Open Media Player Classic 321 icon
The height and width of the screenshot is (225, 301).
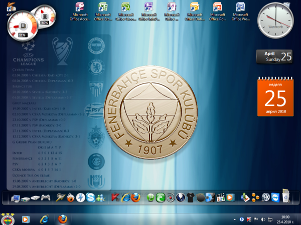point(220,197)
